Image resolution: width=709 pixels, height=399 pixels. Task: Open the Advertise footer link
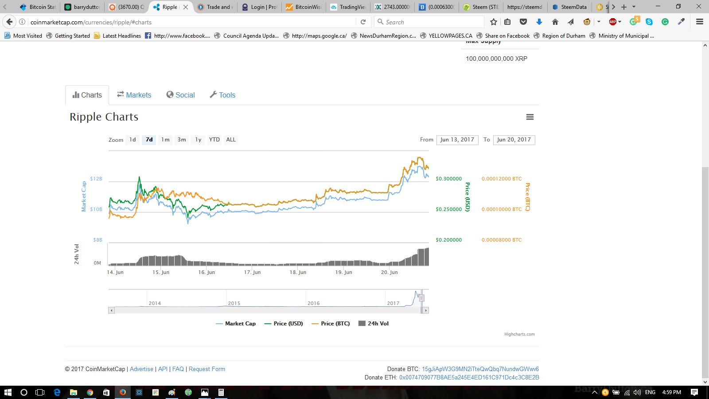141,369
